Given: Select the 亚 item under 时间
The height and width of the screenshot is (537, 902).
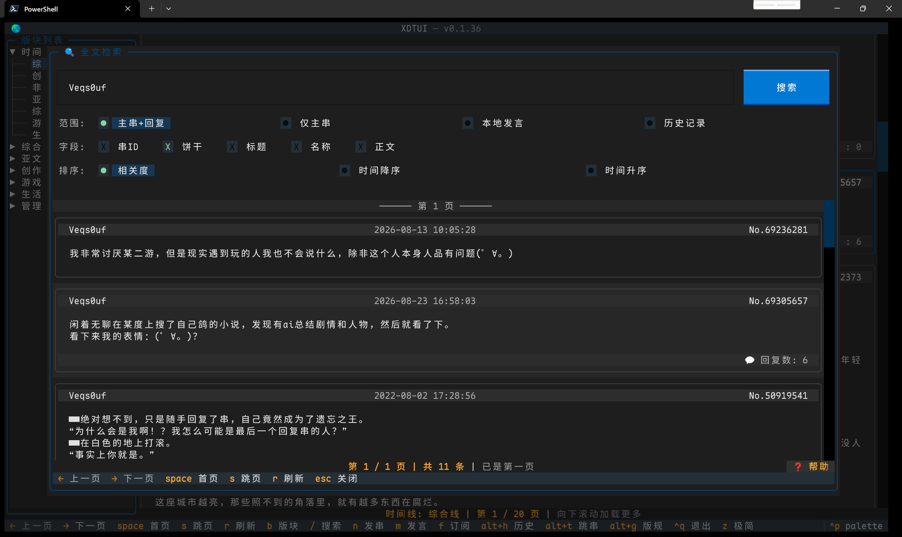Looking at the screenshot, I should tap(37, 100).
